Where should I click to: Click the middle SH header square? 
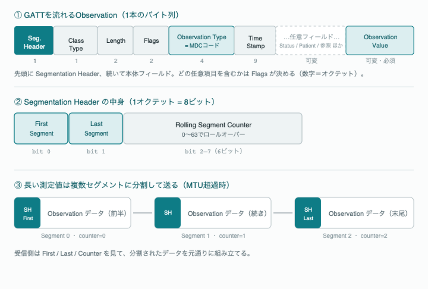168,213
